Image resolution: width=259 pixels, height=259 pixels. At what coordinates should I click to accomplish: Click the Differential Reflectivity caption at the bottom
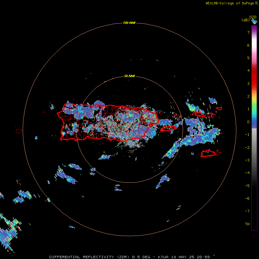(x=129, y=257)
